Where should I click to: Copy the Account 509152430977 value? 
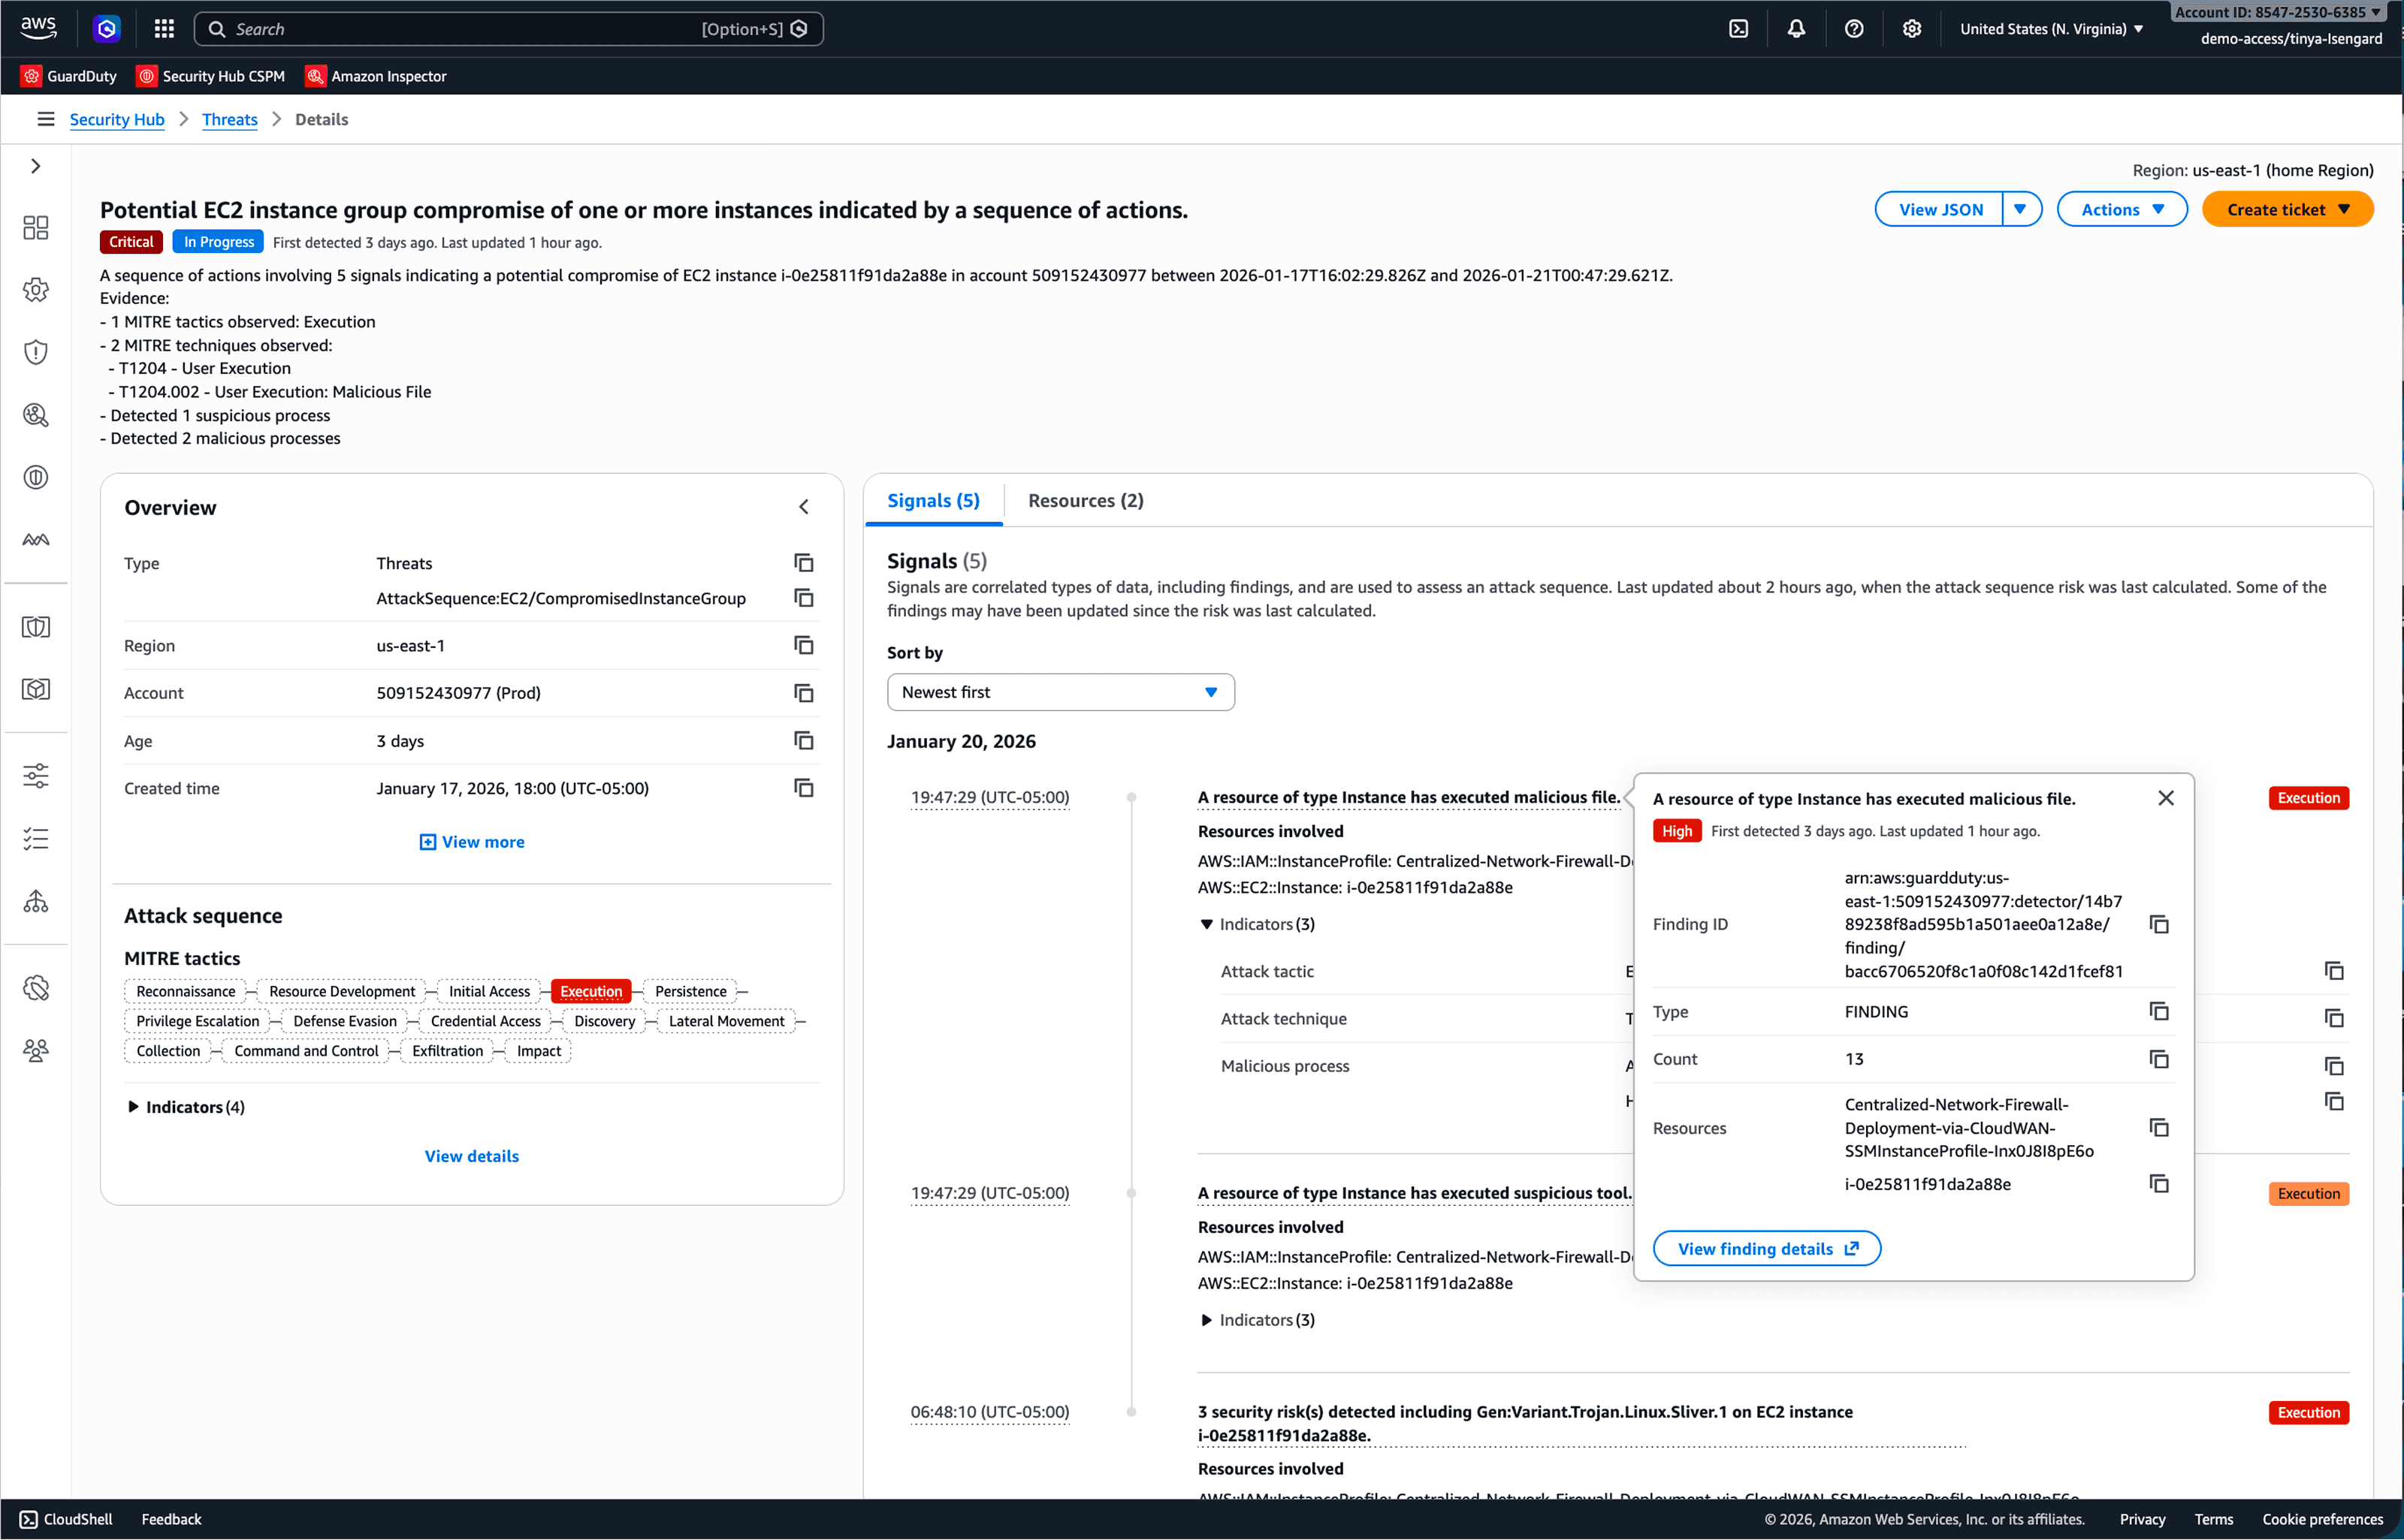pos(803,693)
